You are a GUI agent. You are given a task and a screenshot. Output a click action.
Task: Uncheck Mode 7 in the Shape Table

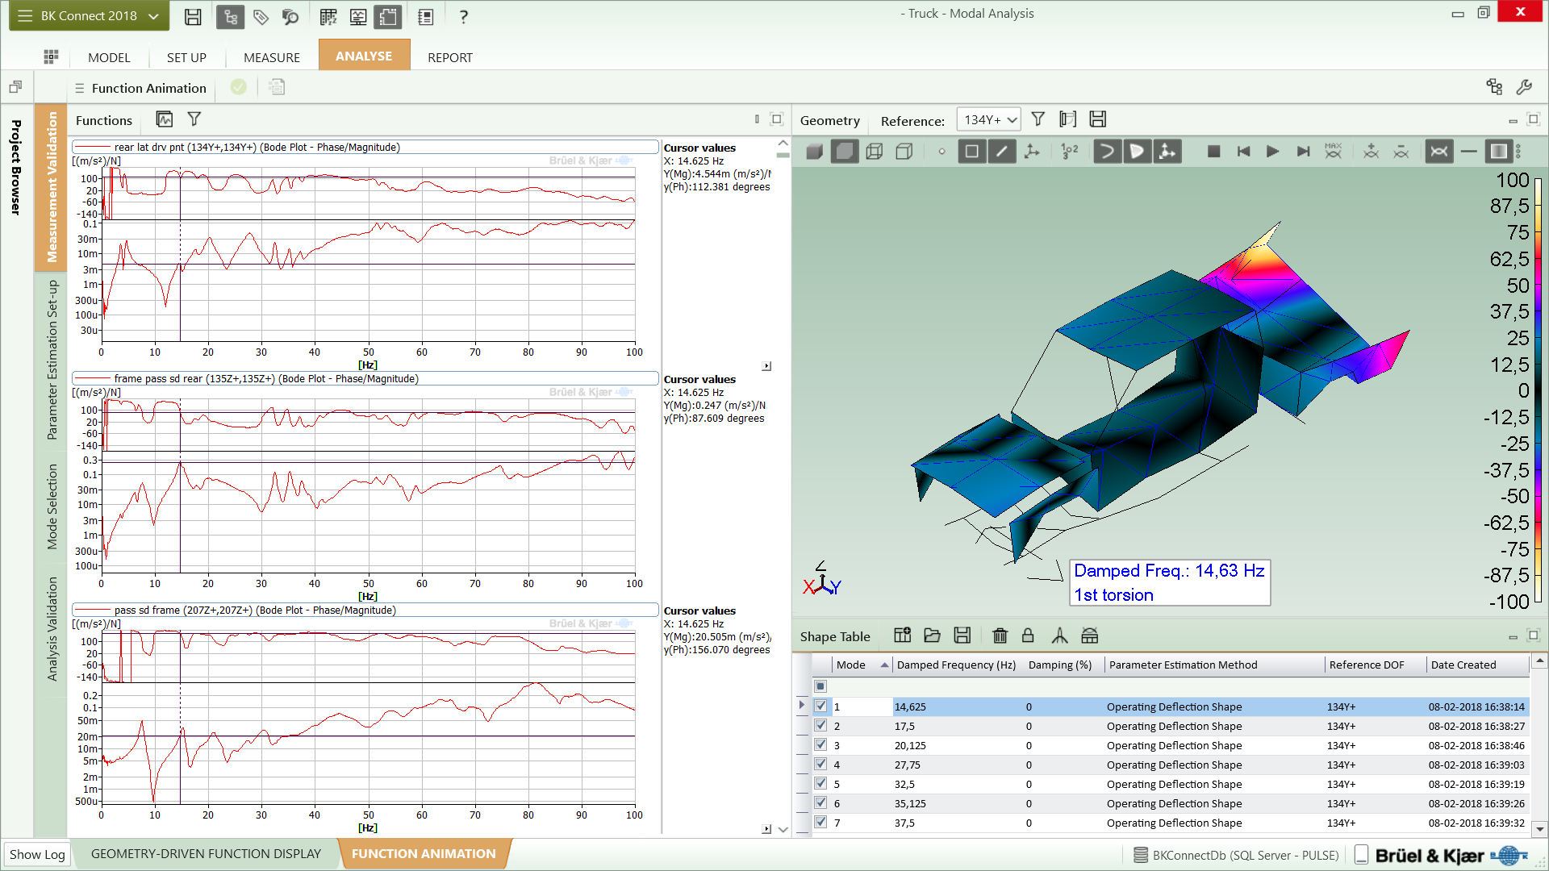point(820,823)
